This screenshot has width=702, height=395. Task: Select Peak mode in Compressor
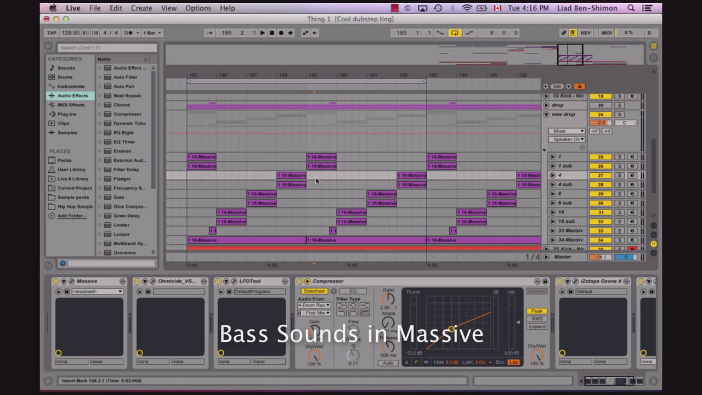(x=537, y=311)
